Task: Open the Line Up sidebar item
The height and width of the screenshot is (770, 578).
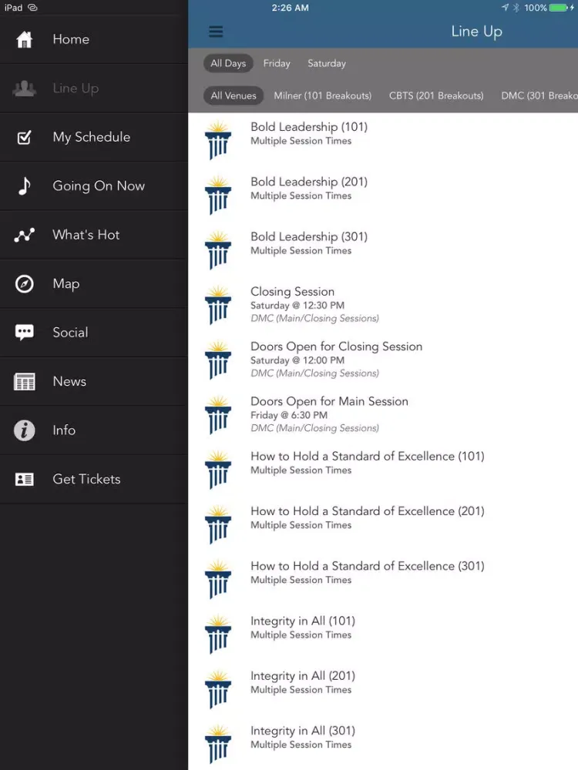Action: (x=94, y=89)
